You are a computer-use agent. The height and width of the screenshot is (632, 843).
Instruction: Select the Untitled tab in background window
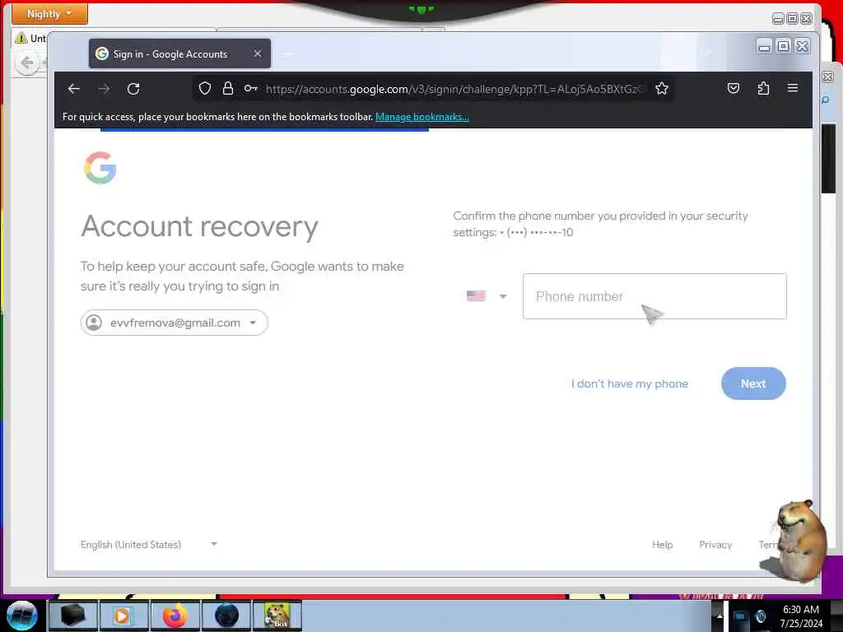point(31,38)
